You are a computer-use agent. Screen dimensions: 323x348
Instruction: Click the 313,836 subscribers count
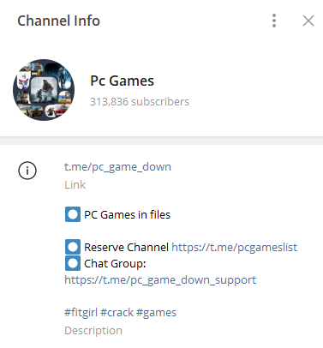tap(140, 101)
